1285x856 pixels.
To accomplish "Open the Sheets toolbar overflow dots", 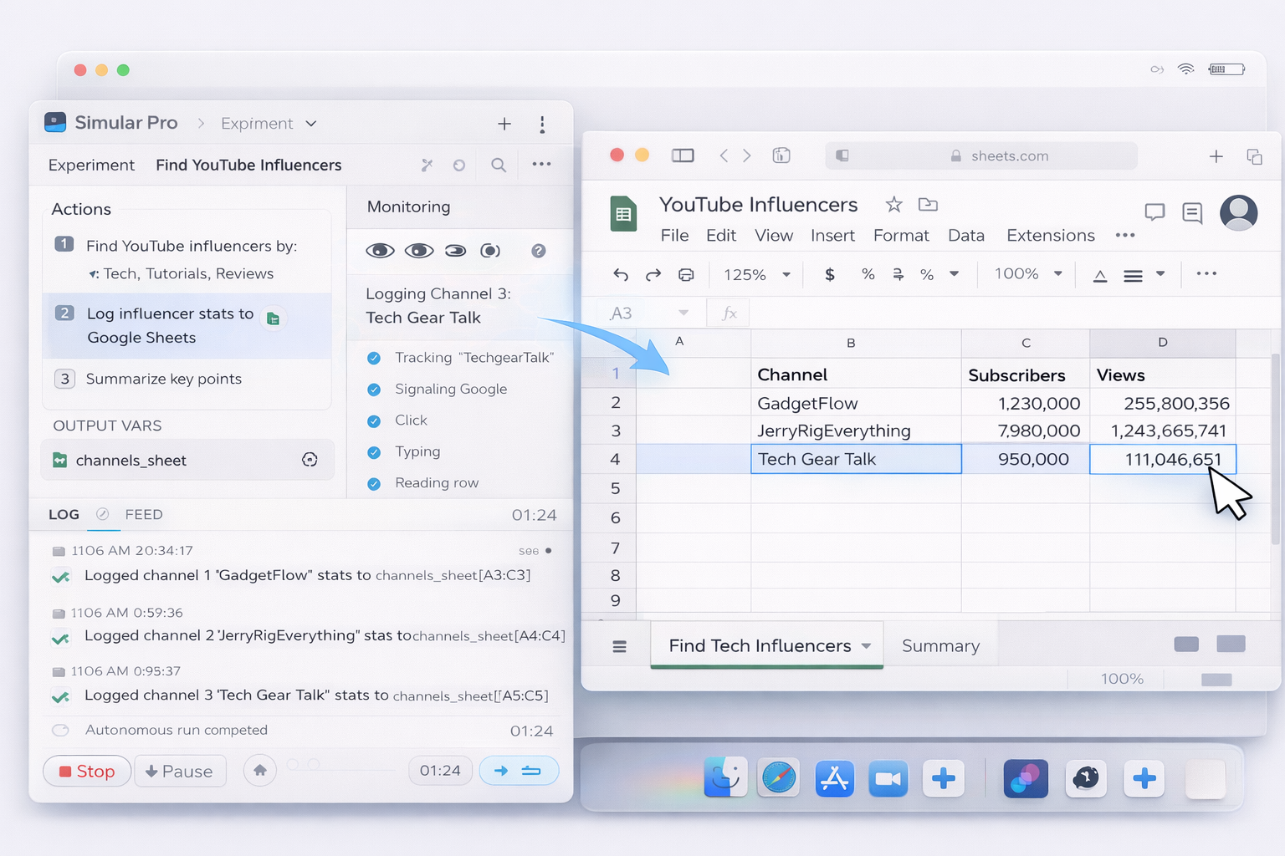I will (1206, 273).
